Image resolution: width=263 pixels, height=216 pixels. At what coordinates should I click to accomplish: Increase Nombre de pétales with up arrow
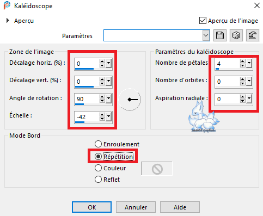(x=243, y=61)
